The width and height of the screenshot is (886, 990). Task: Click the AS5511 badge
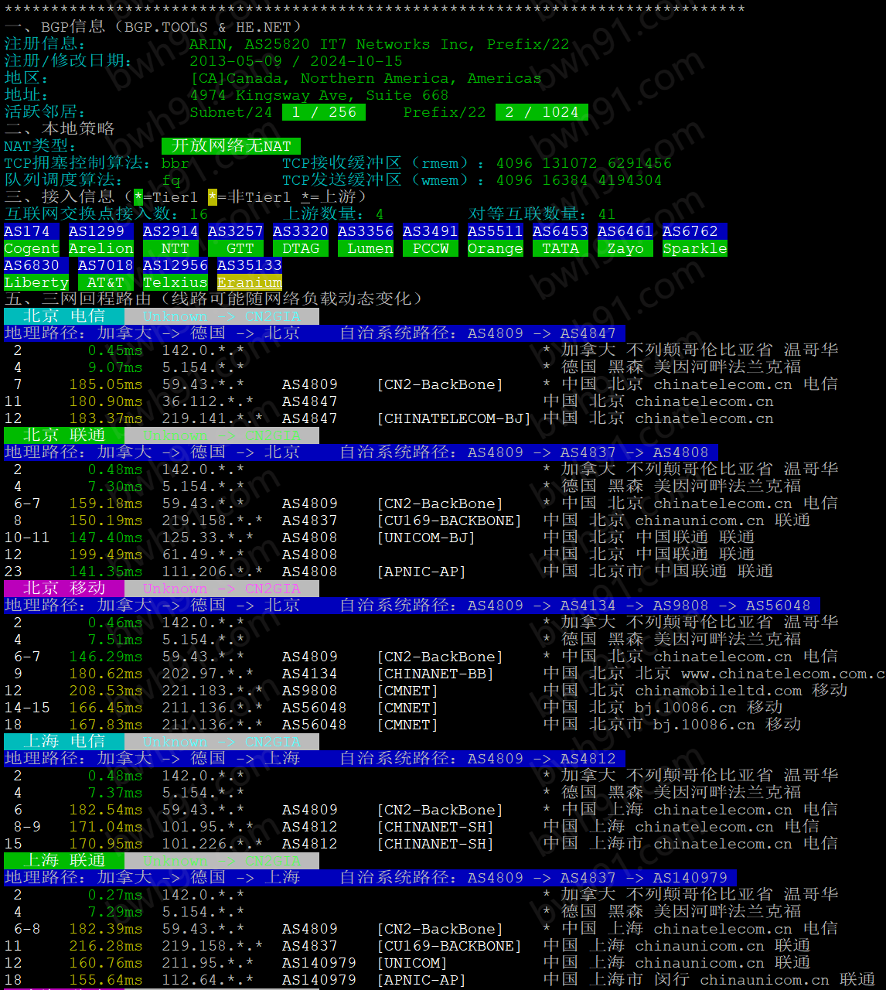pyautogui.click(x=496, y=231)
